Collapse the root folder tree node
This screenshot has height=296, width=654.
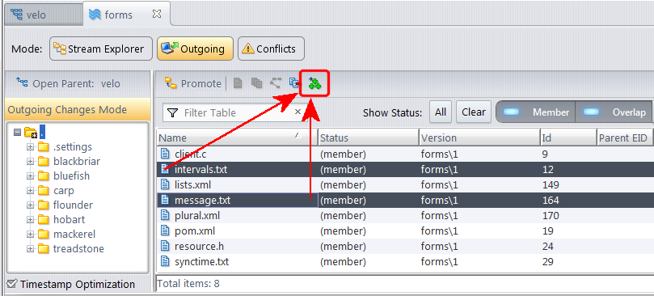(x=17, y=133)
